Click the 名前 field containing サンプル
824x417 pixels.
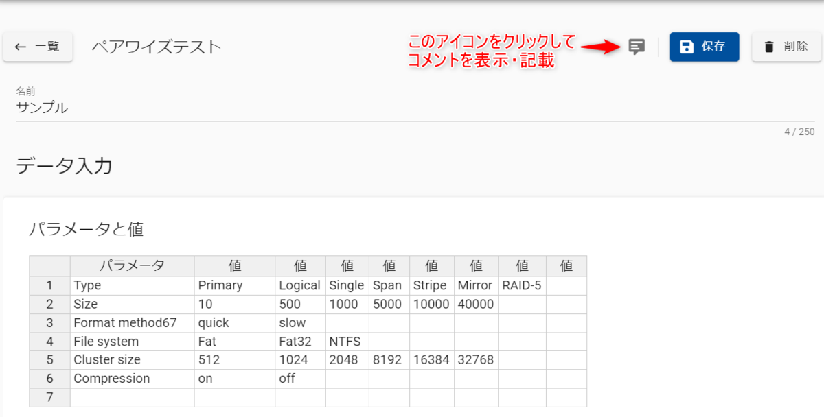[415, 108]
